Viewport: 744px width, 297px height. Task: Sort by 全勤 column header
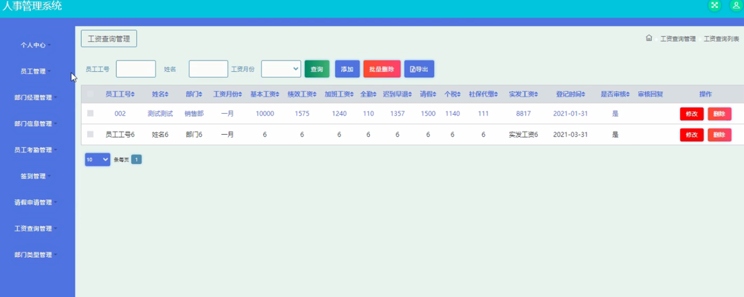tap(368, 94)
